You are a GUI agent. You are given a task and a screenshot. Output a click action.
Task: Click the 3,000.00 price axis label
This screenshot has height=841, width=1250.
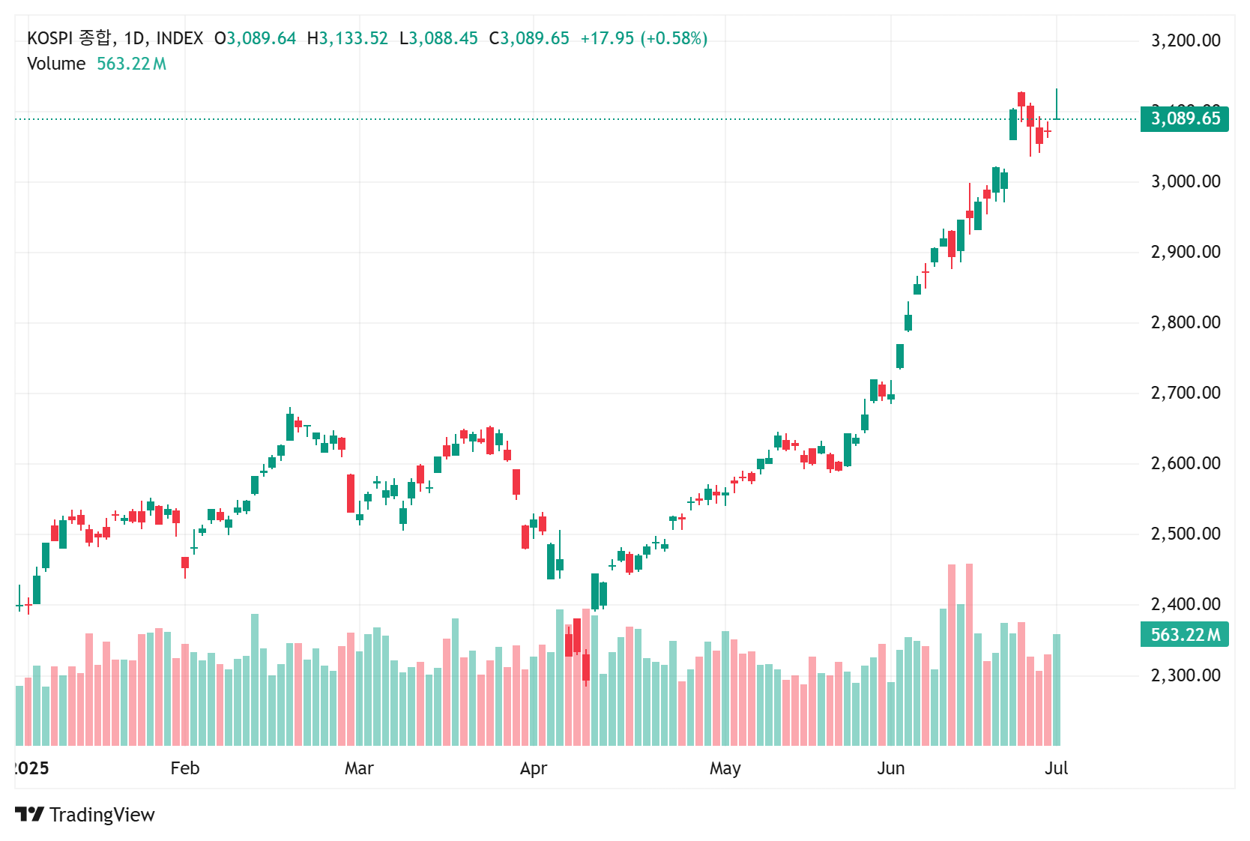click(1186, 181)
